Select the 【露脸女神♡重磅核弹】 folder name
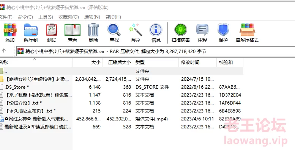 tap(37, 79)
